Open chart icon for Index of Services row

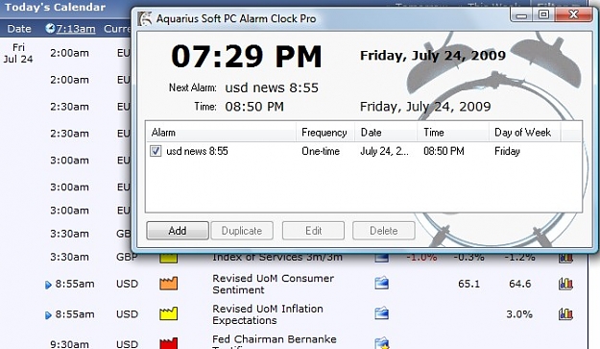565,258
